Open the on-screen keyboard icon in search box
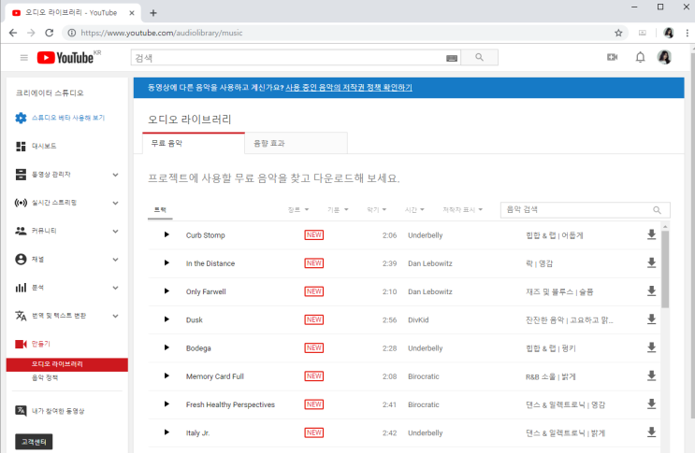695x453 pixels. pyautogui.click(x=452, y=58)
